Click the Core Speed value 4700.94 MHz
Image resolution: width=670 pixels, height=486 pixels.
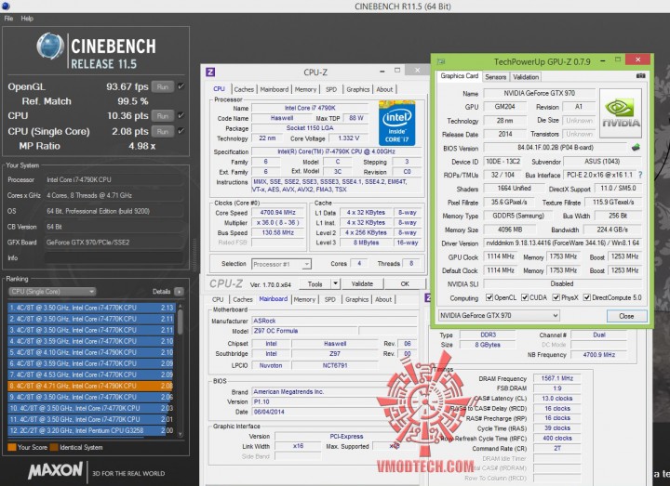coord(277,213)
